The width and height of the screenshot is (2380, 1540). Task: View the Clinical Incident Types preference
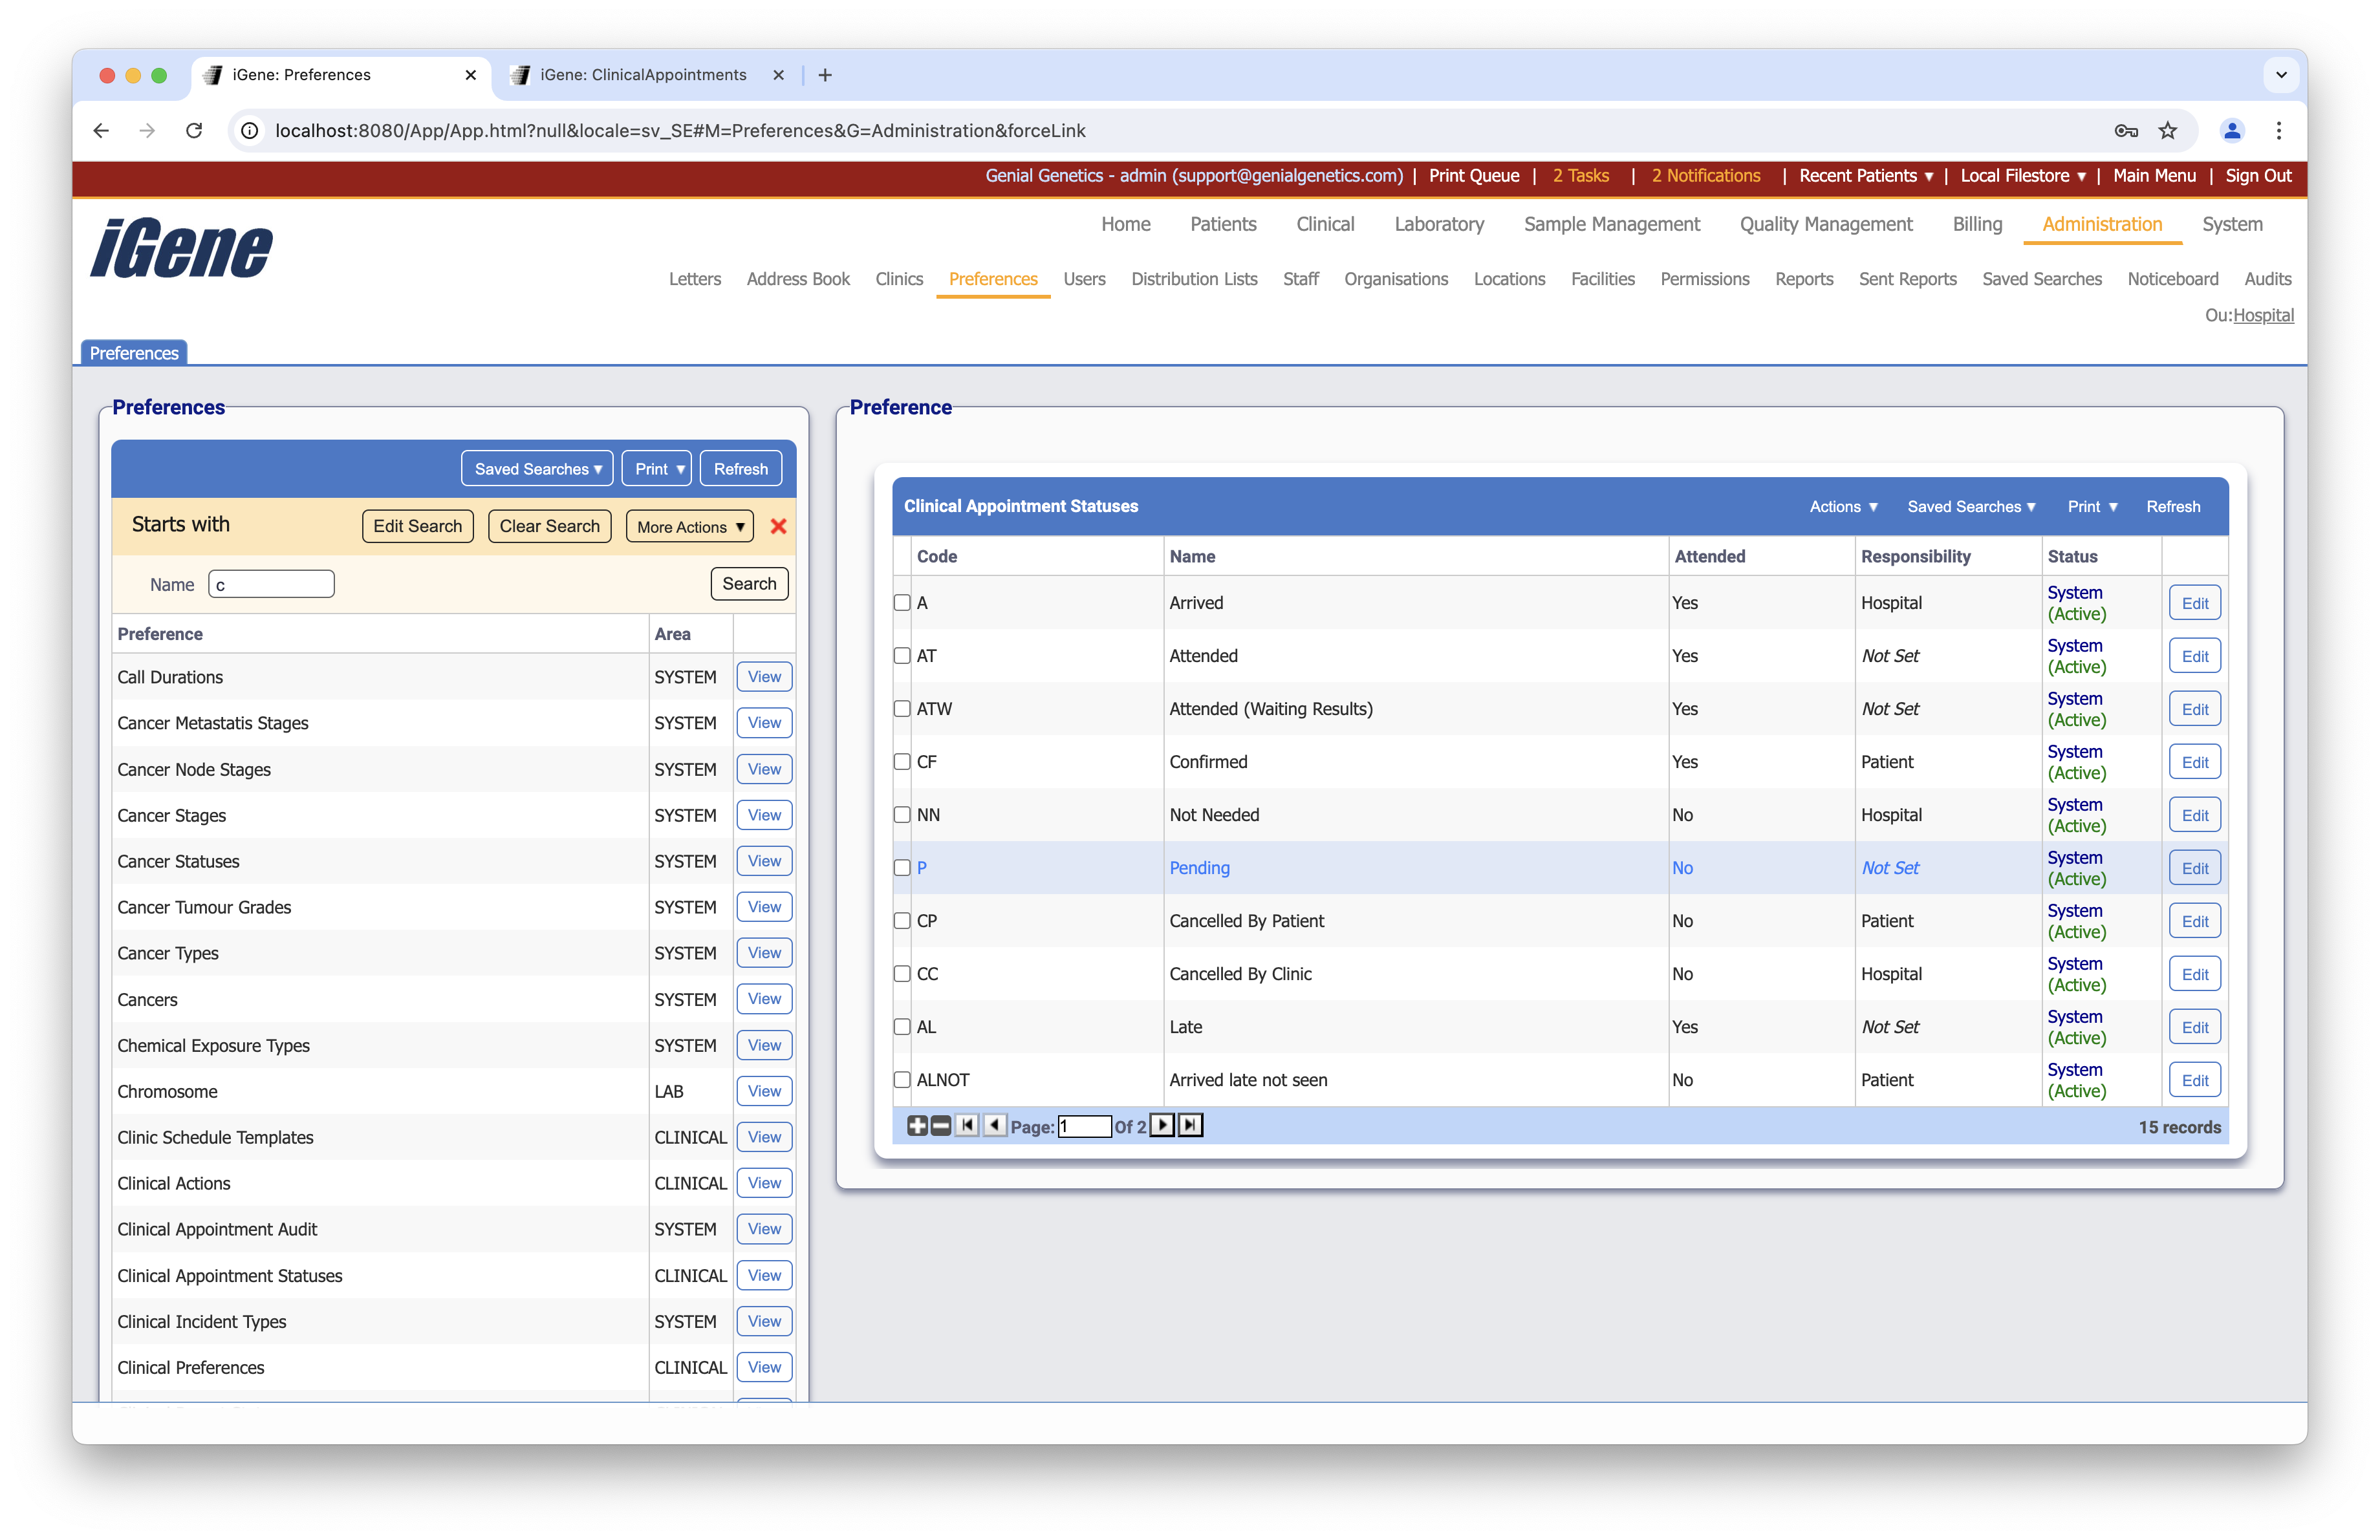[764, 1321]
